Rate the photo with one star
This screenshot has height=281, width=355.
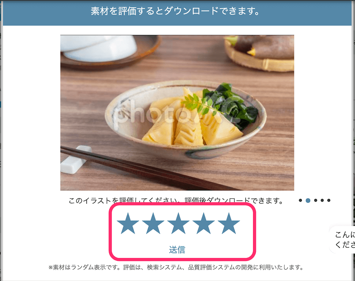coord(128,223)
